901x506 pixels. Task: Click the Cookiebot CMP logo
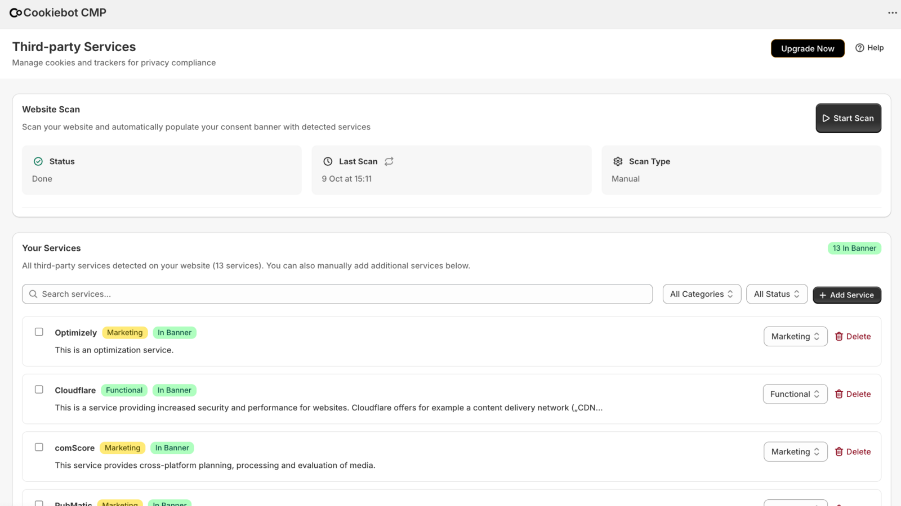point(57,12)
